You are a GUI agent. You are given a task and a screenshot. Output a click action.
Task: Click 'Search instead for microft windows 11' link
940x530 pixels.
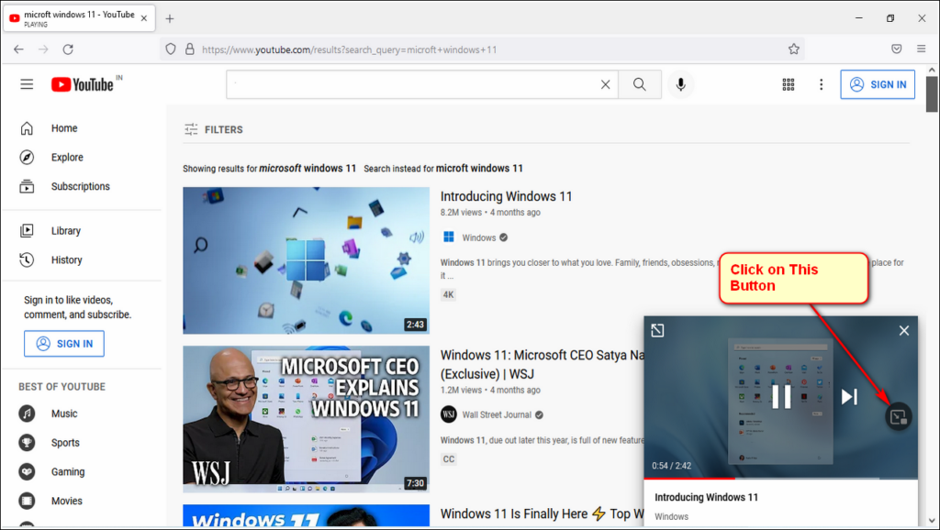443,169
